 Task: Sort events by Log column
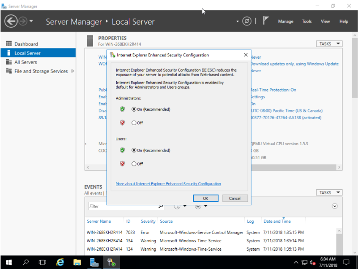(250, 221)
